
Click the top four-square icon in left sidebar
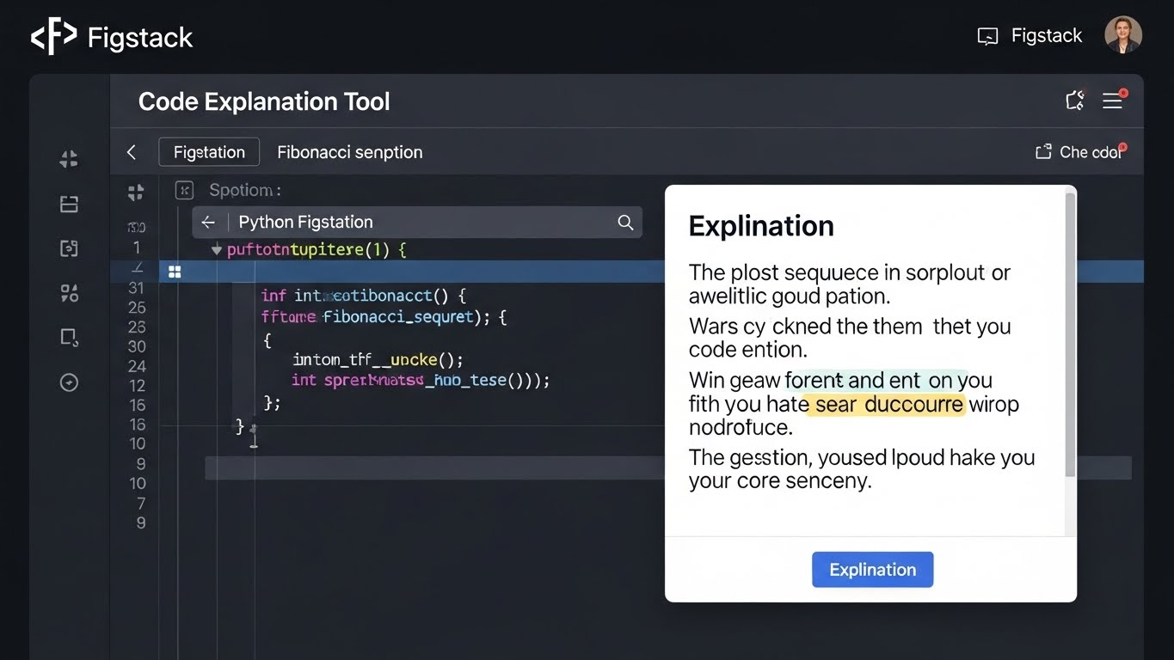coord(69,158)
